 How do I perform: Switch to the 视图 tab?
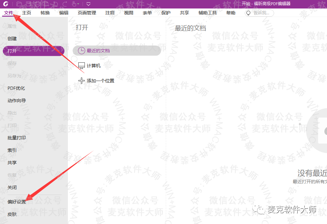pos(129,13)
